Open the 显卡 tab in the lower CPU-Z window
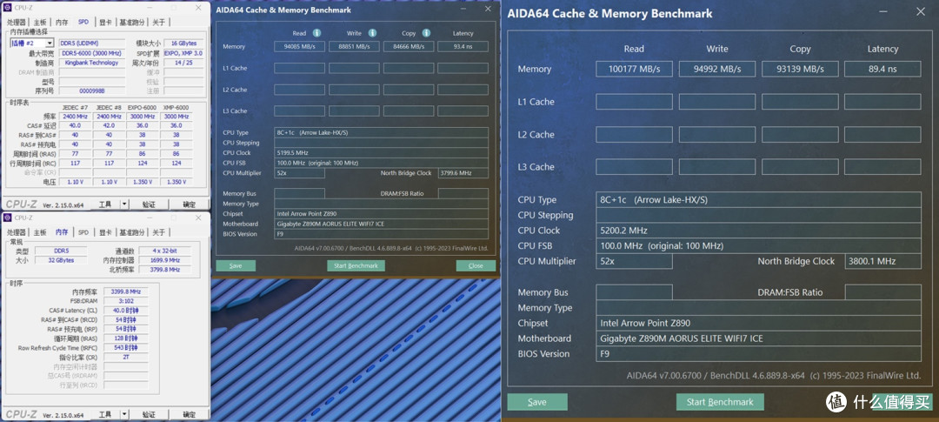 (x=105, y=232)
